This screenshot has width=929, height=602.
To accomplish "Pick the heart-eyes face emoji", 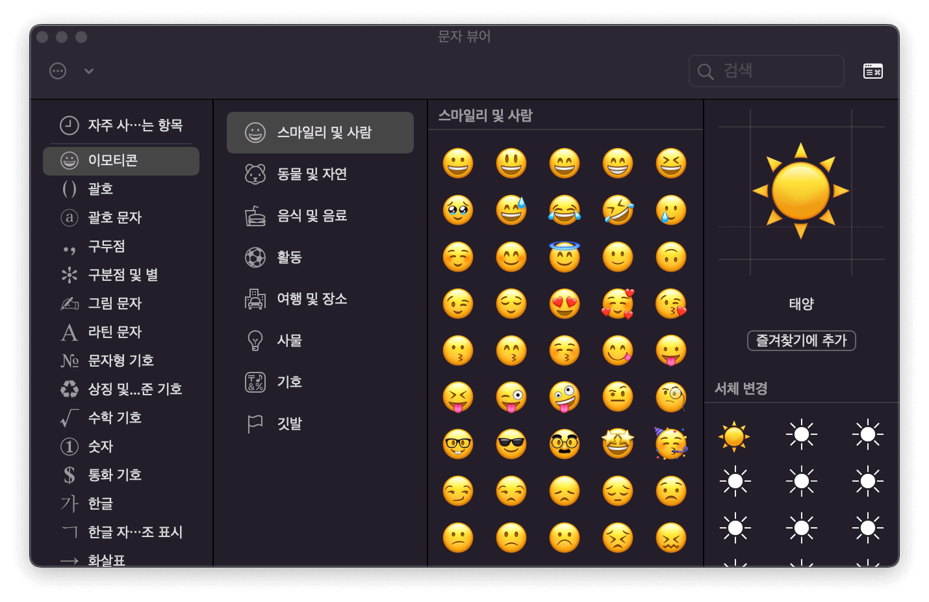I will (x=565, y=304).
